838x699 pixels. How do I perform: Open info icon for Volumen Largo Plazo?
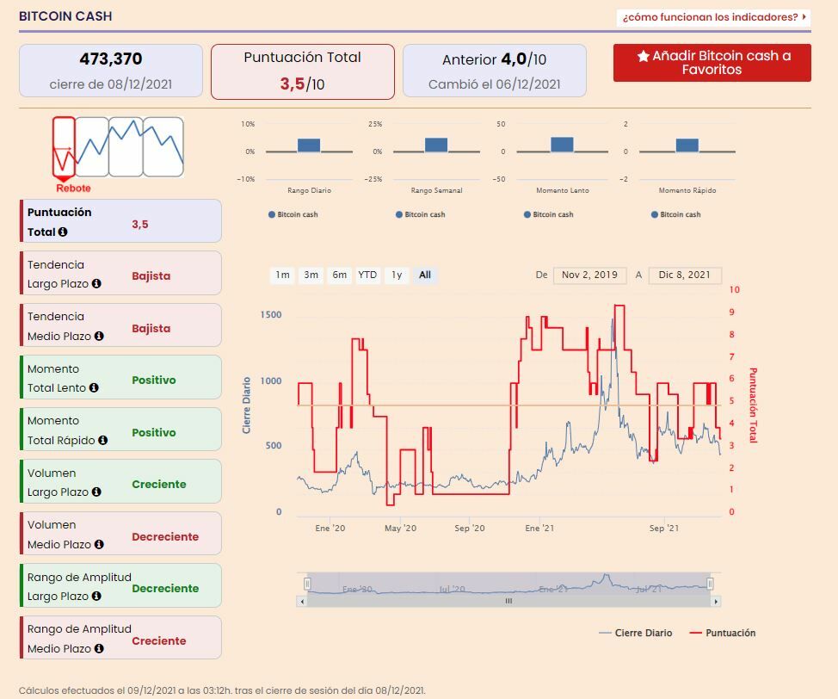(x=96, y=492)
